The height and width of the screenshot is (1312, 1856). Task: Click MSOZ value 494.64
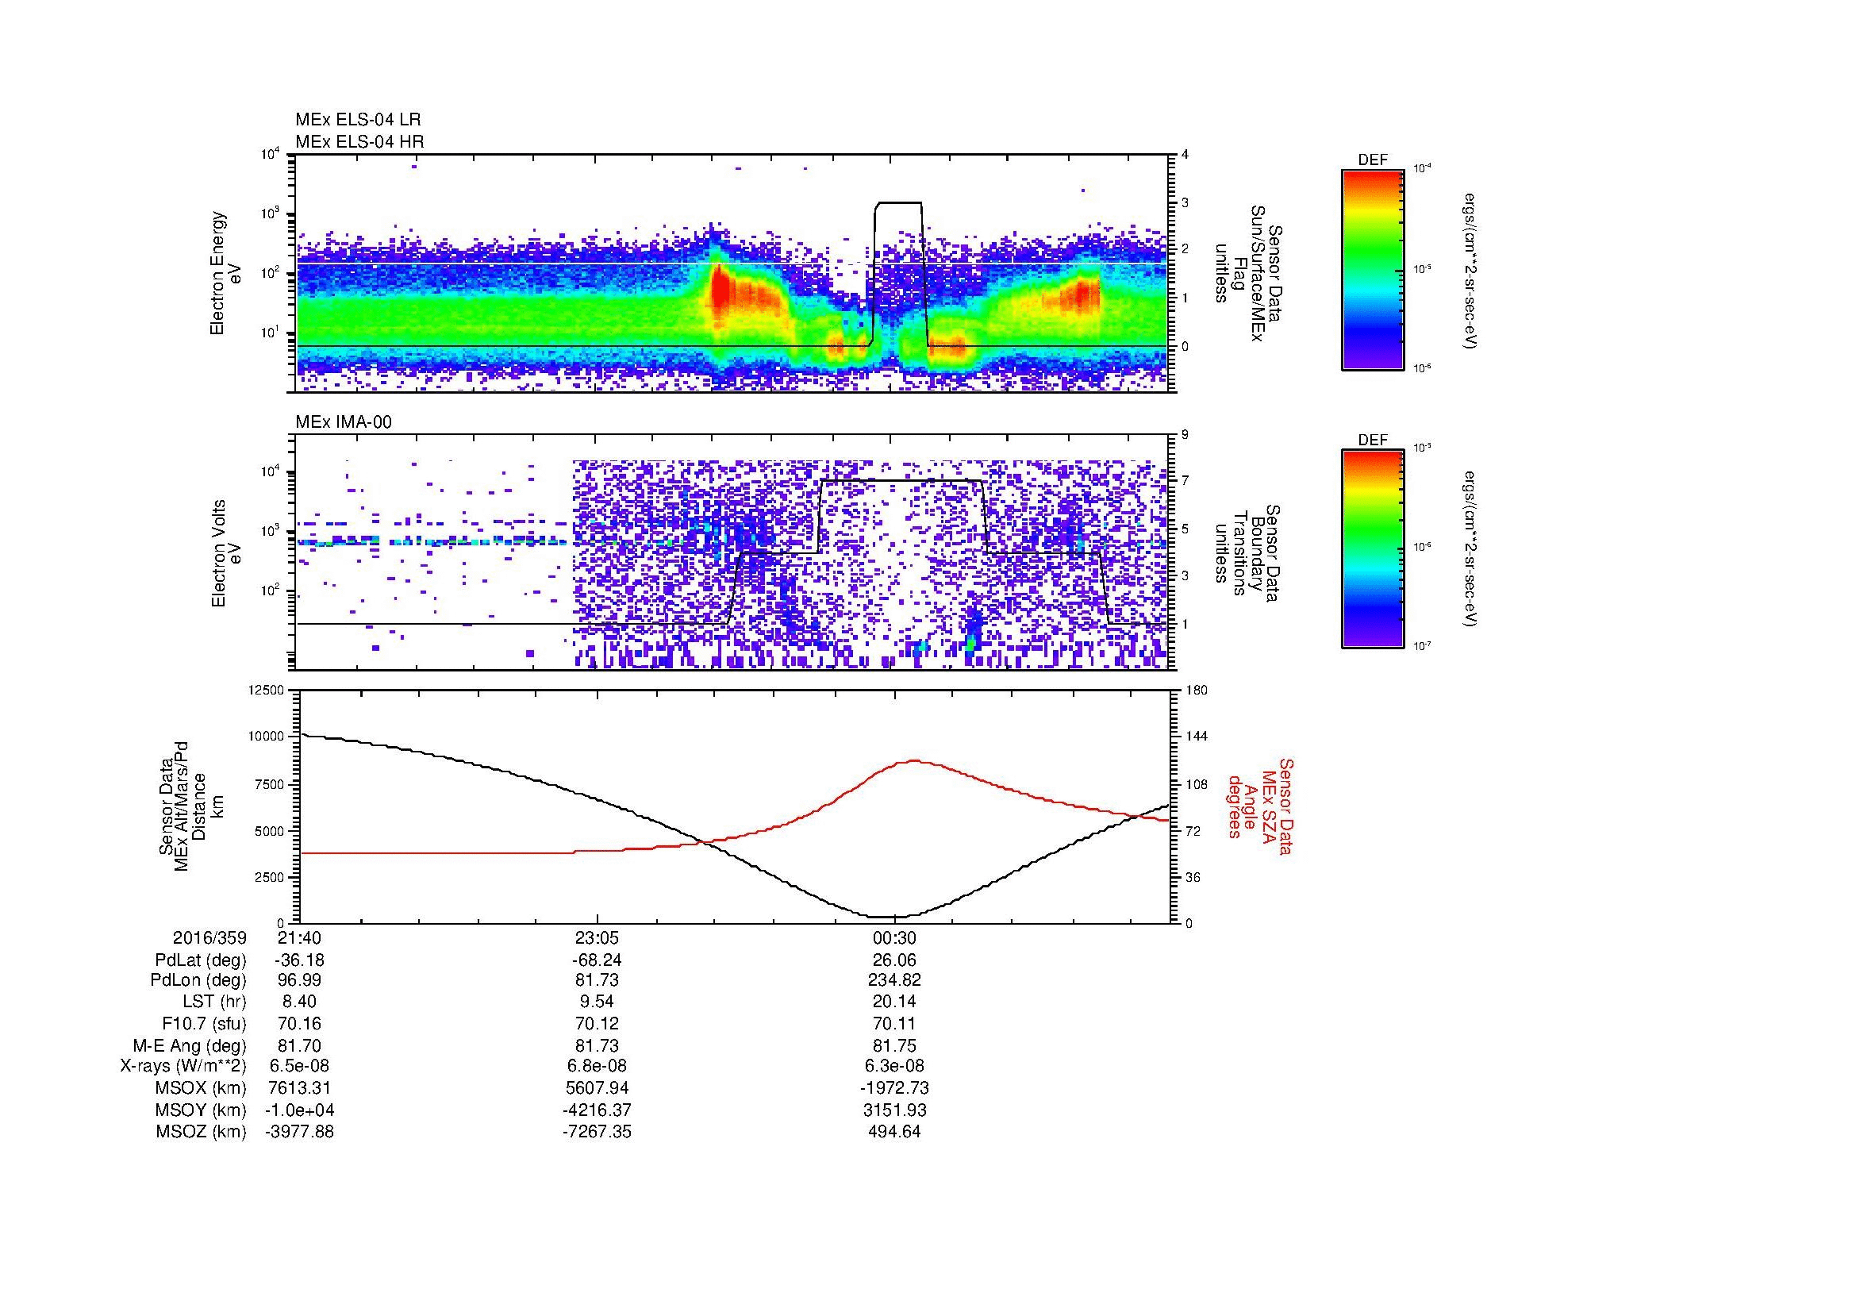(894, 1132)
